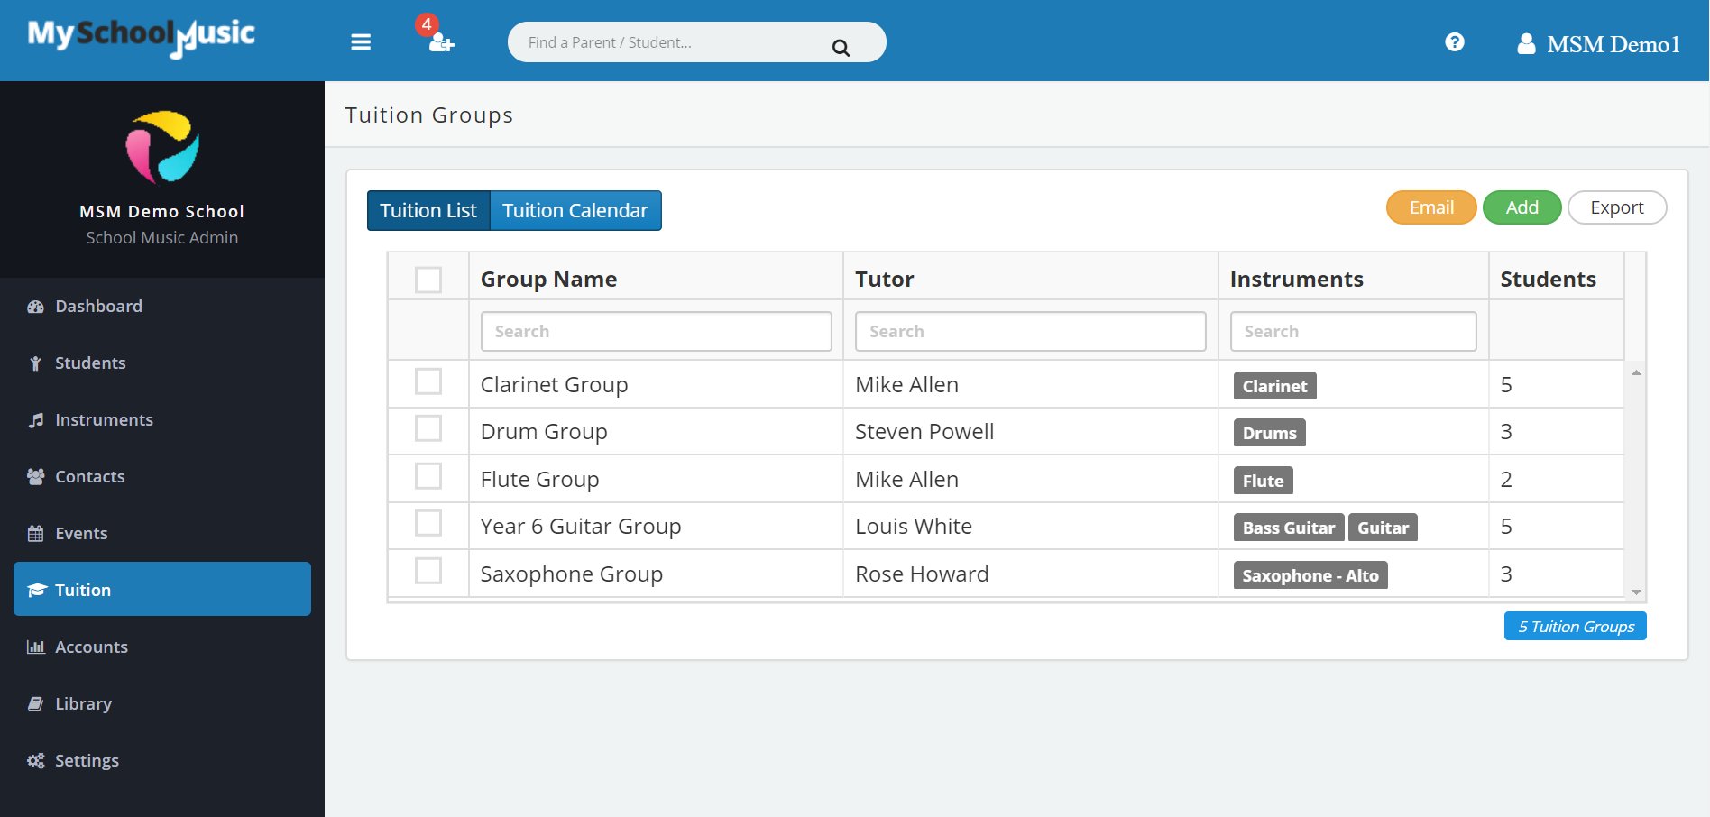Click the Guitar instrument tag

pyautogui.click(x=1383, y=528)
